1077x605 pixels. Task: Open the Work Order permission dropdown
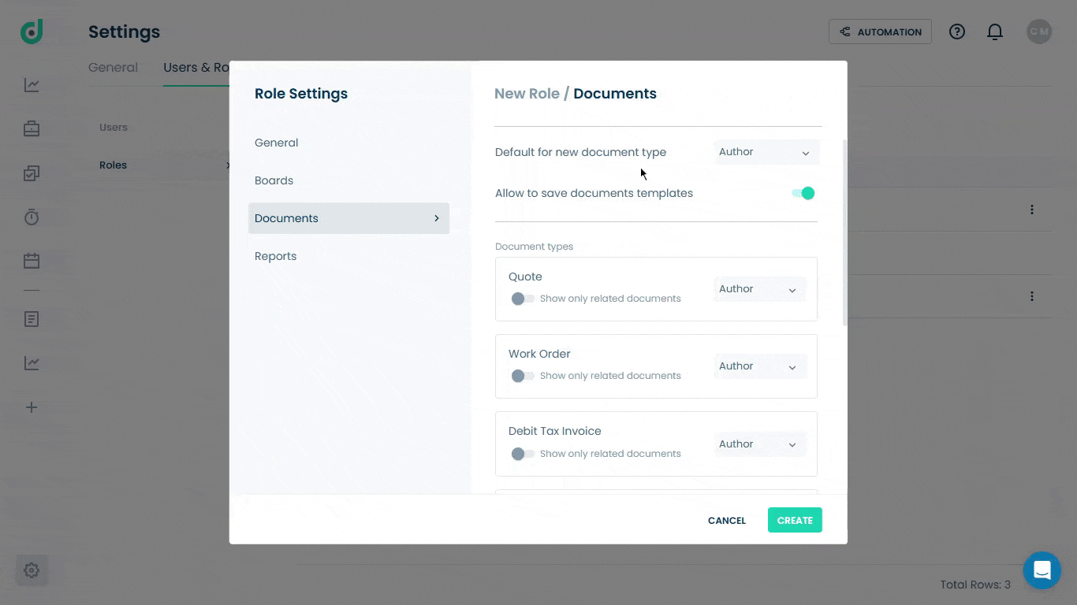[760, 366]
